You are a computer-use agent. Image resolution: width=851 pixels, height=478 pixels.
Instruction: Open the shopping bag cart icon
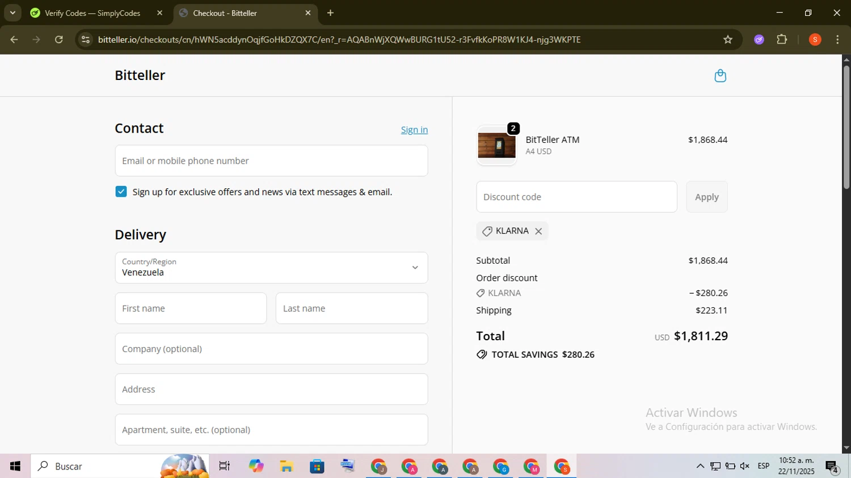[720, 75]
